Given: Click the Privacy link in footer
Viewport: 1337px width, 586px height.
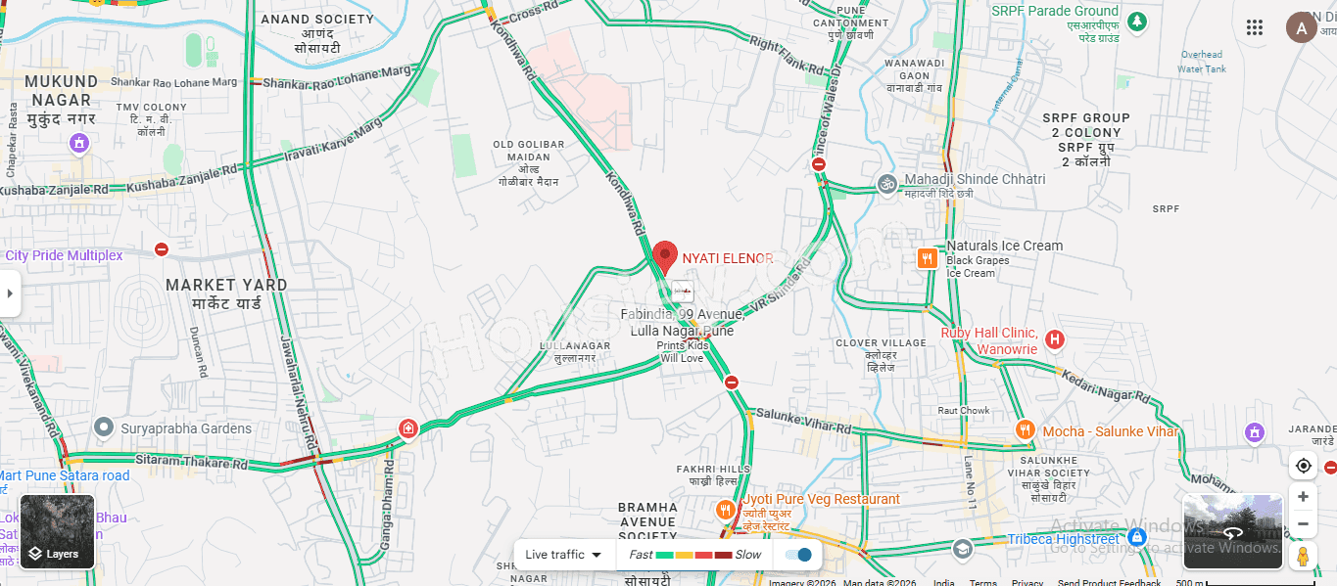Looking at the screenshot, I should [x=1027, y=583].
